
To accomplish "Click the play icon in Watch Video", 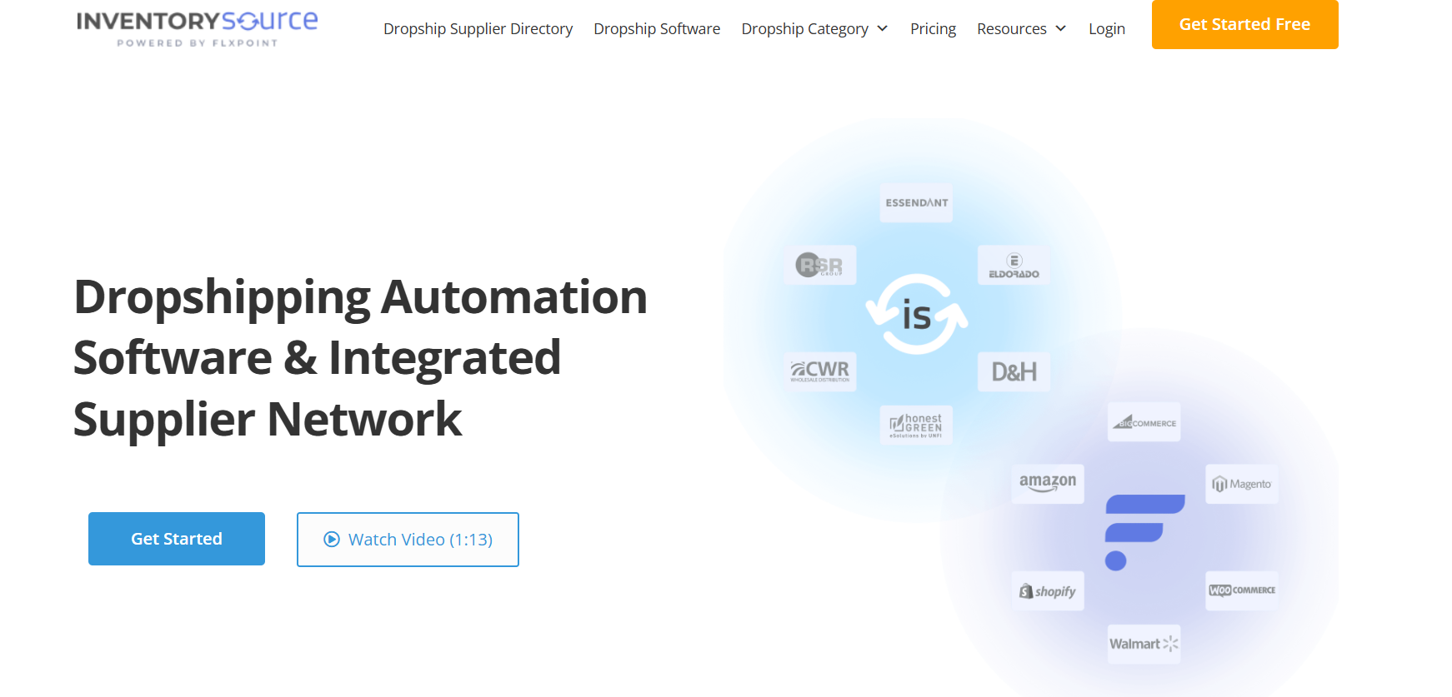I will tap(332, 540).
